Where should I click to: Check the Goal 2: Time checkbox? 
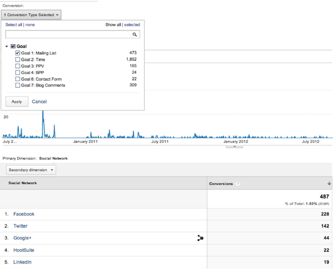[18, 59]
